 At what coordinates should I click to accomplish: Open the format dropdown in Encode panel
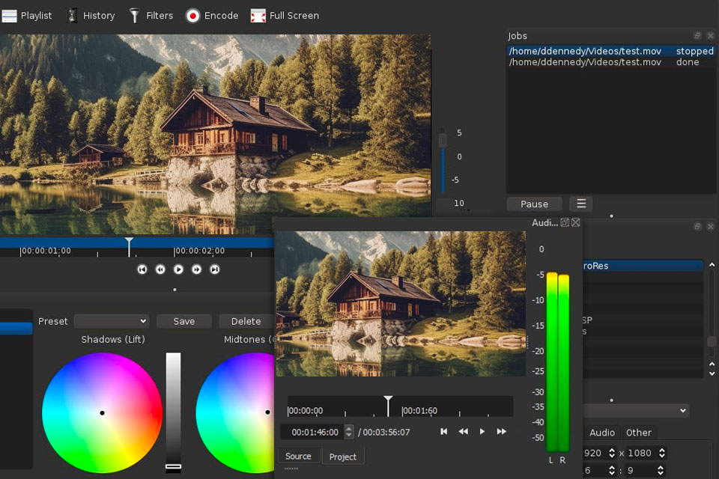coord(636,410)
